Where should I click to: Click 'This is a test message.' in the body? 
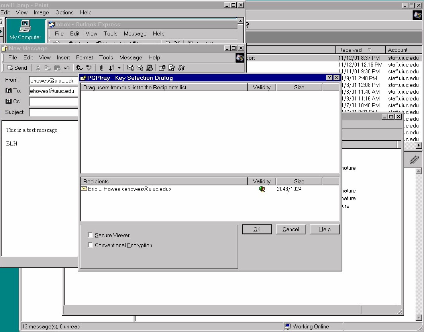tap(32, 130)
